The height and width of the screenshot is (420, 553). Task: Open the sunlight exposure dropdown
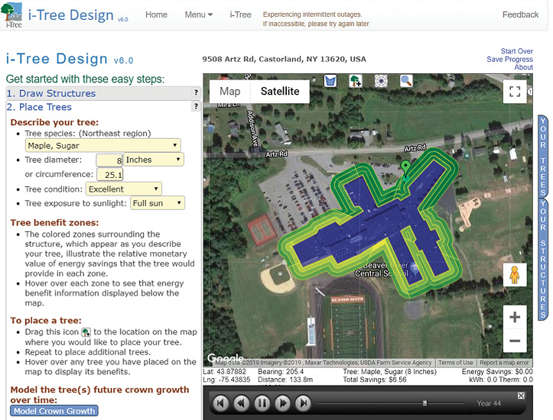tap(158, 203)
